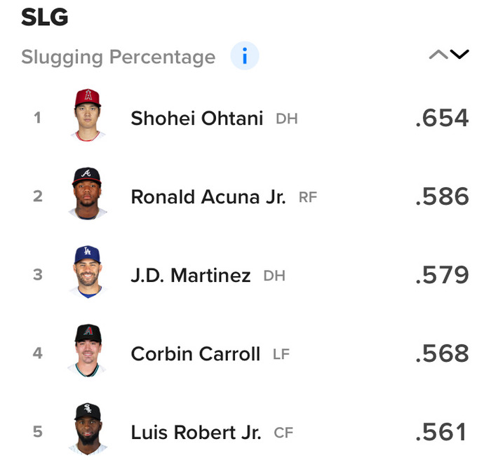Click the Slugging Percentage info icon

244,57
